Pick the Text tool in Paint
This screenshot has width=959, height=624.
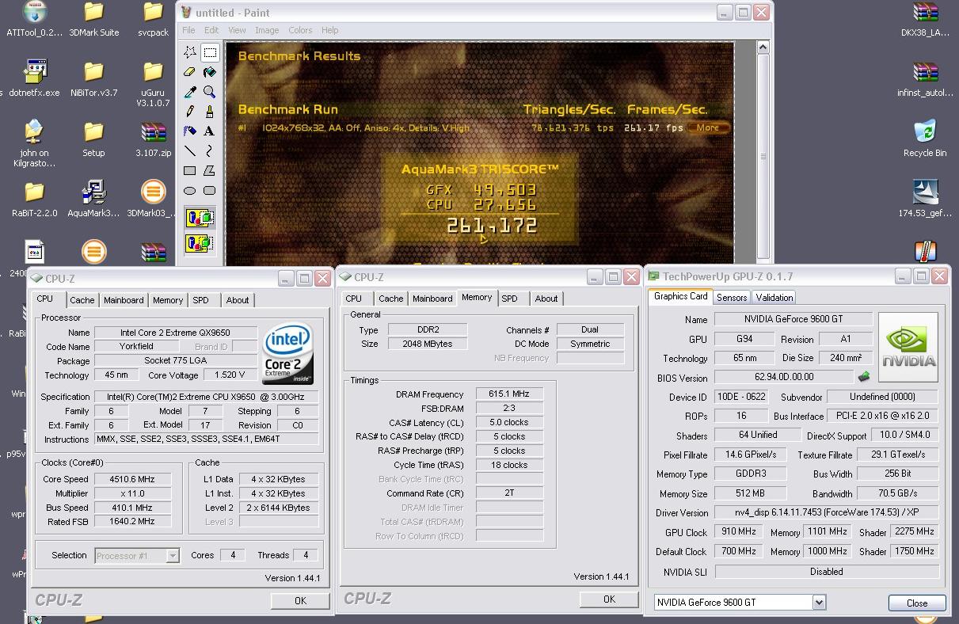click(210, 131)
